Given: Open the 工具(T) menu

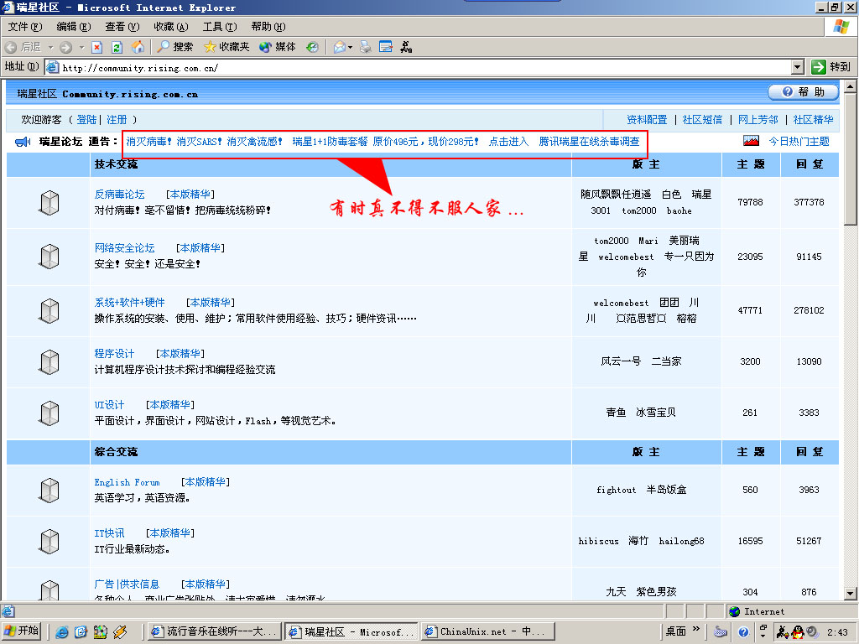Looking at the screenshot, I should click(x=220, y=27).
